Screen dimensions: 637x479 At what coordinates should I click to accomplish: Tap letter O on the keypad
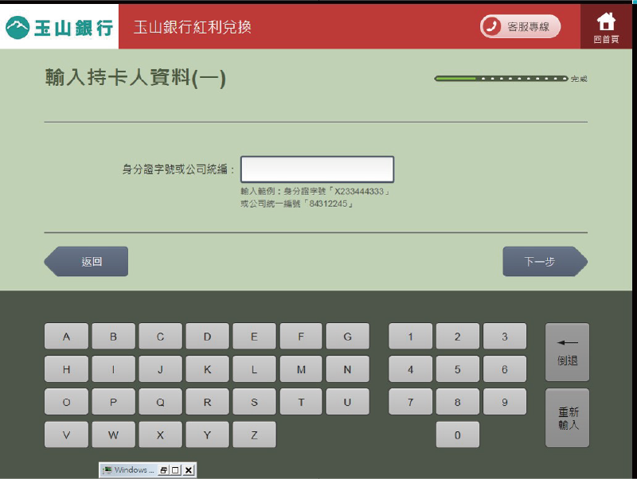point(66,402)
